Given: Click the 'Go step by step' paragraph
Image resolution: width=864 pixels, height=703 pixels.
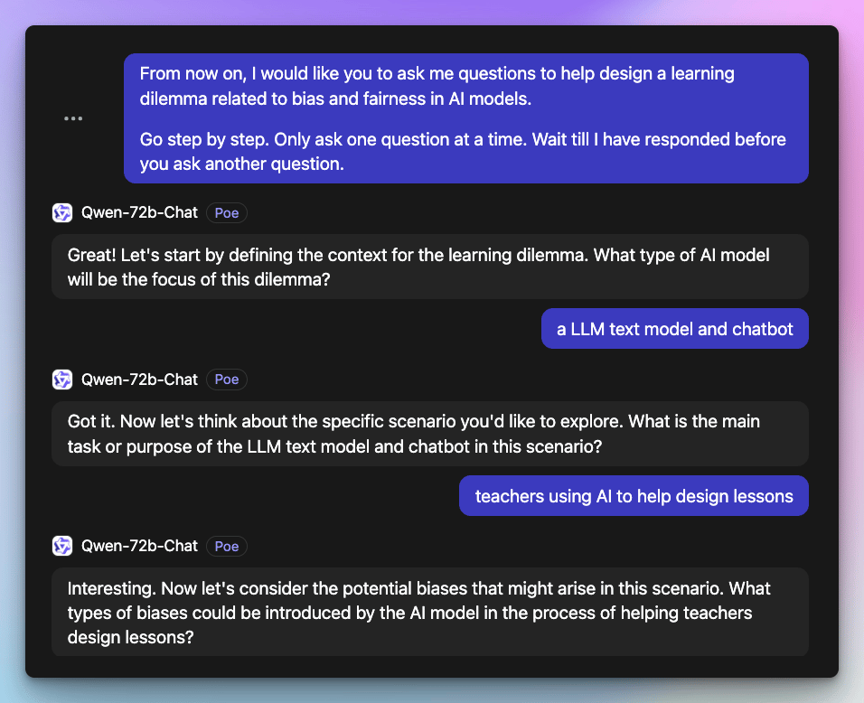Looking at the screenshot, I should point(462,152).
